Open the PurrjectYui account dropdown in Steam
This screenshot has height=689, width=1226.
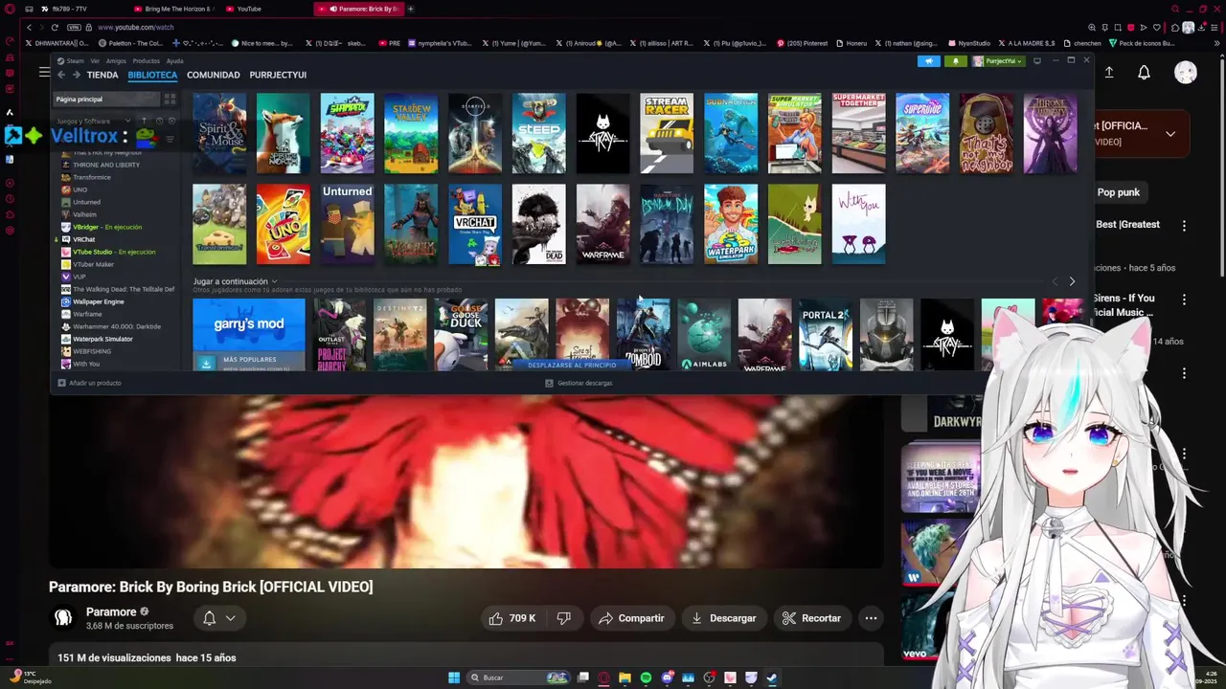coord(999,61)
